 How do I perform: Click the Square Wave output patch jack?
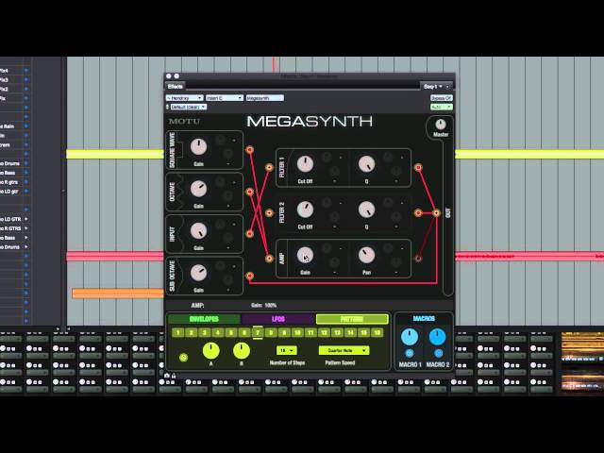click(249, 150)
